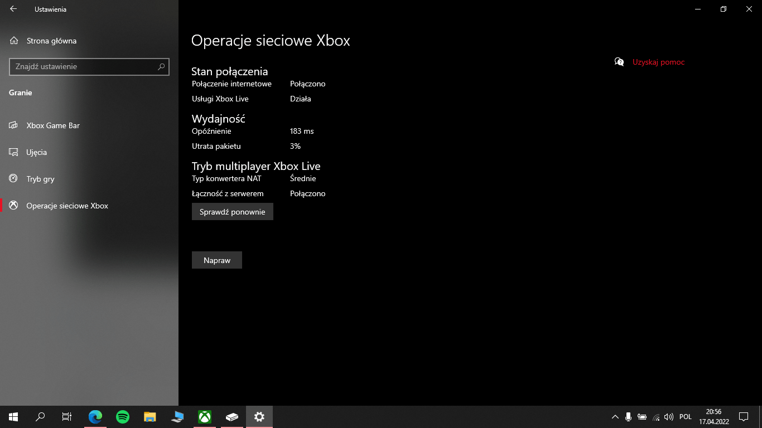Click the Usługi Xbox Live label
Viewport: 762px width, 428px height.
point(220,99)
